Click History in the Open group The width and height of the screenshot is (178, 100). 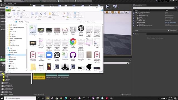pos(70,17)
